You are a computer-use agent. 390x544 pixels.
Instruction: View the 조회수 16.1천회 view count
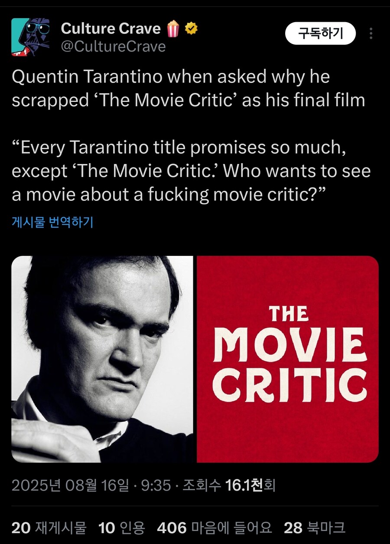click(x=229, y=485)
